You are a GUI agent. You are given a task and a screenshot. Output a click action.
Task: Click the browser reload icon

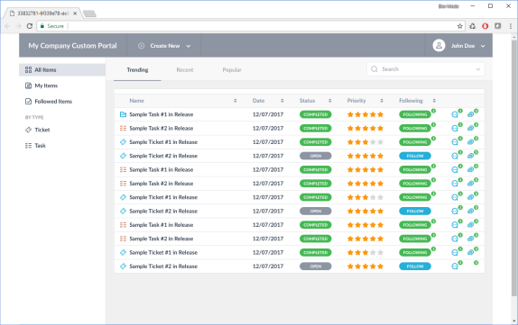pos(30,26)
